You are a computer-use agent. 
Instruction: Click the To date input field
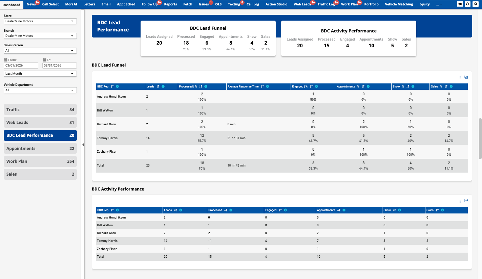coord(60,66)
